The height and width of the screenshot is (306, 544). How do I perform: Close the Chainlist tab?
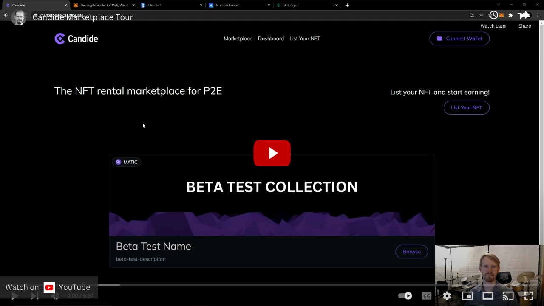click(201, 5)
